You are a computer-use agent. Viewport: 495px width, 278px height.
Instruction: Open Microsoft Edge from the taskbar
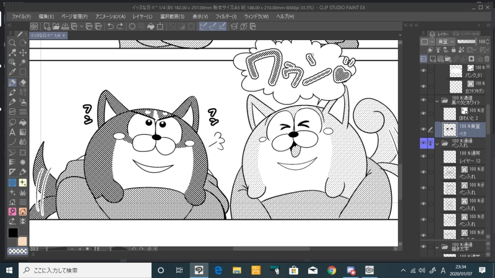pyautogui.click(x=218, y=270)
